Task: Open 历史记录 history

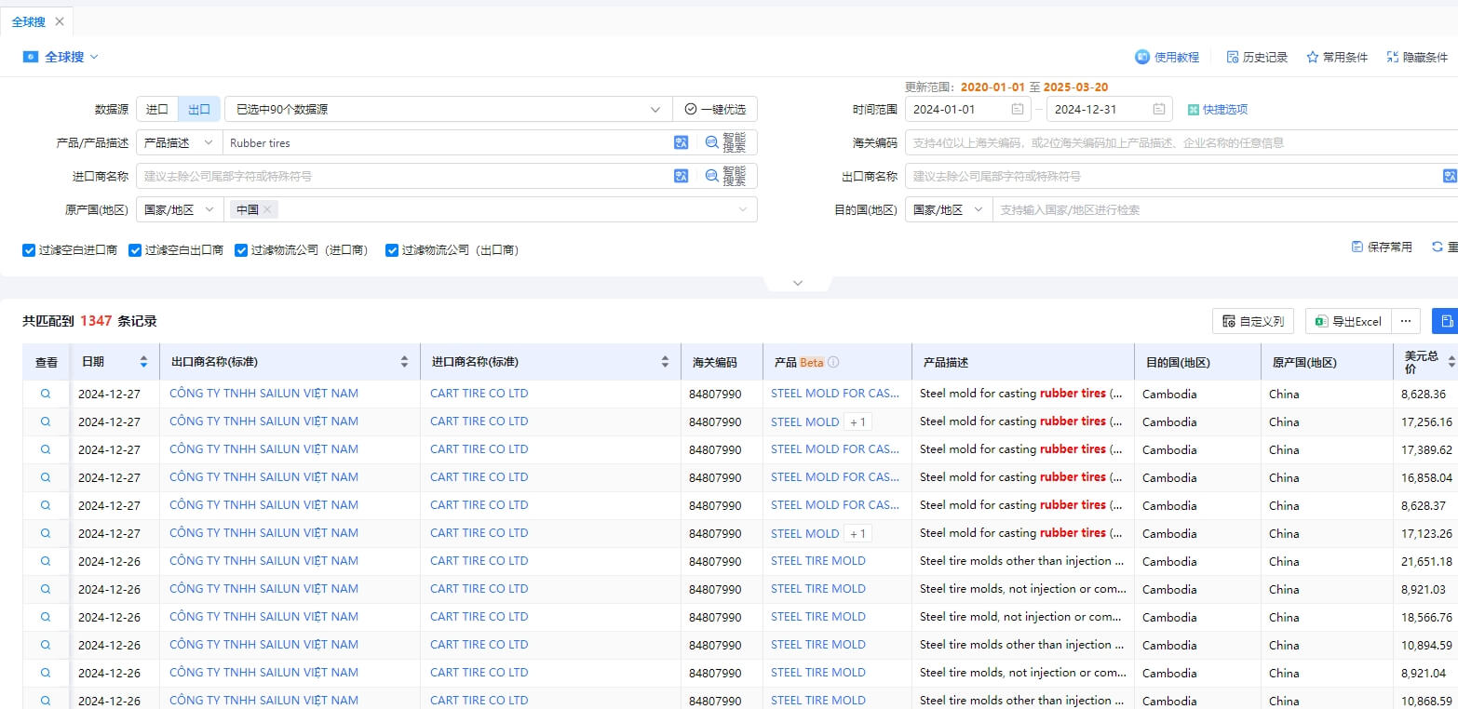Action: pyautogui.click(x=1257, y=57)
